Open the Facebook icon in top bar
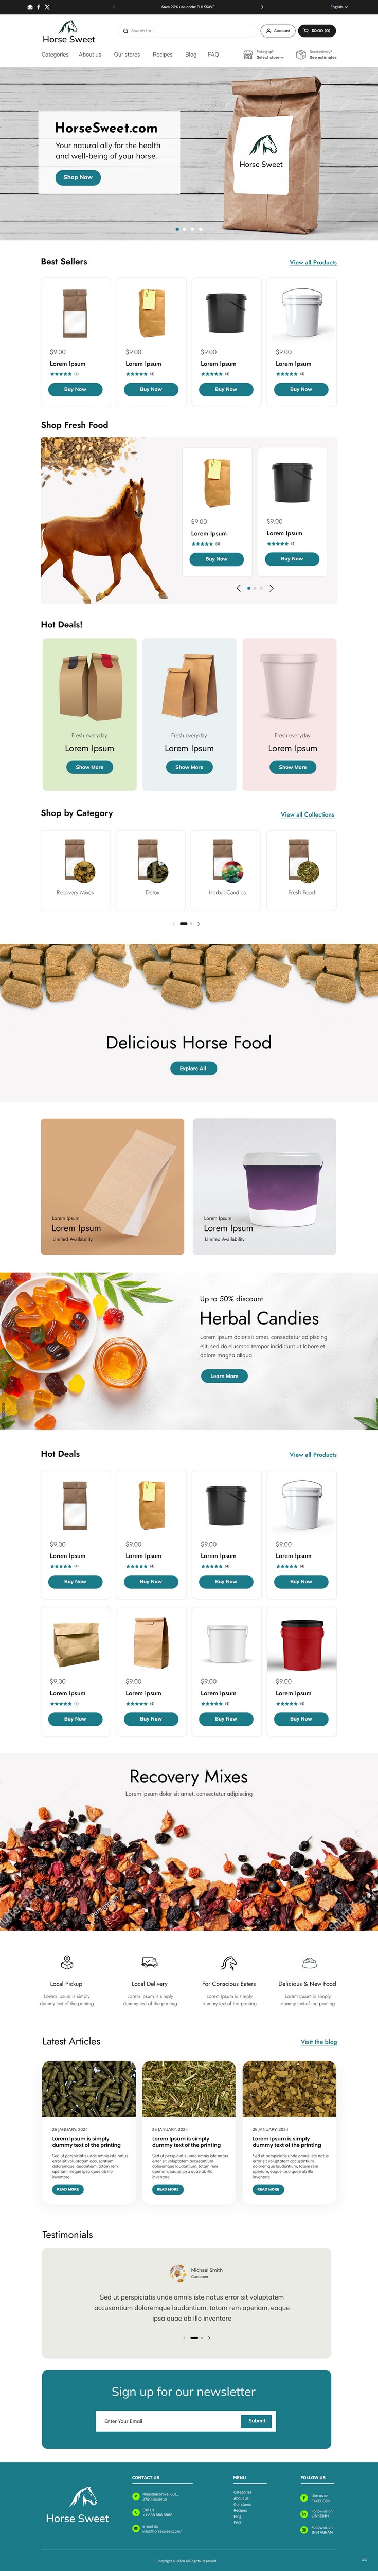 [38, 7]
